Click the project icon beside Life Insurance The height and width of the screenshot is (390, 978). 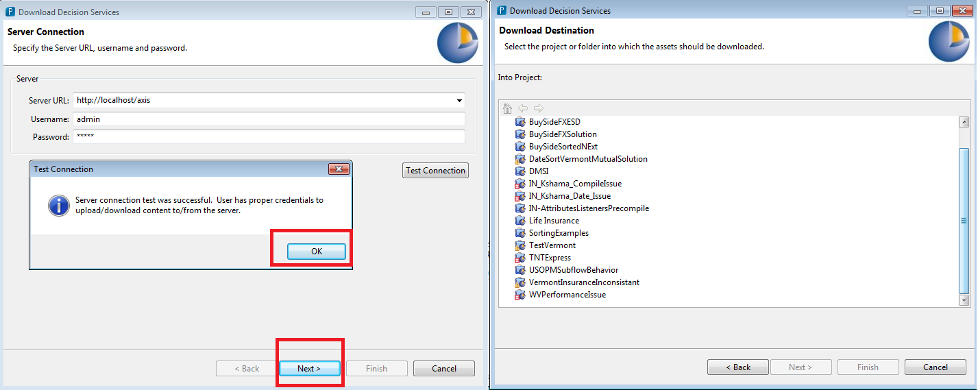520,221
